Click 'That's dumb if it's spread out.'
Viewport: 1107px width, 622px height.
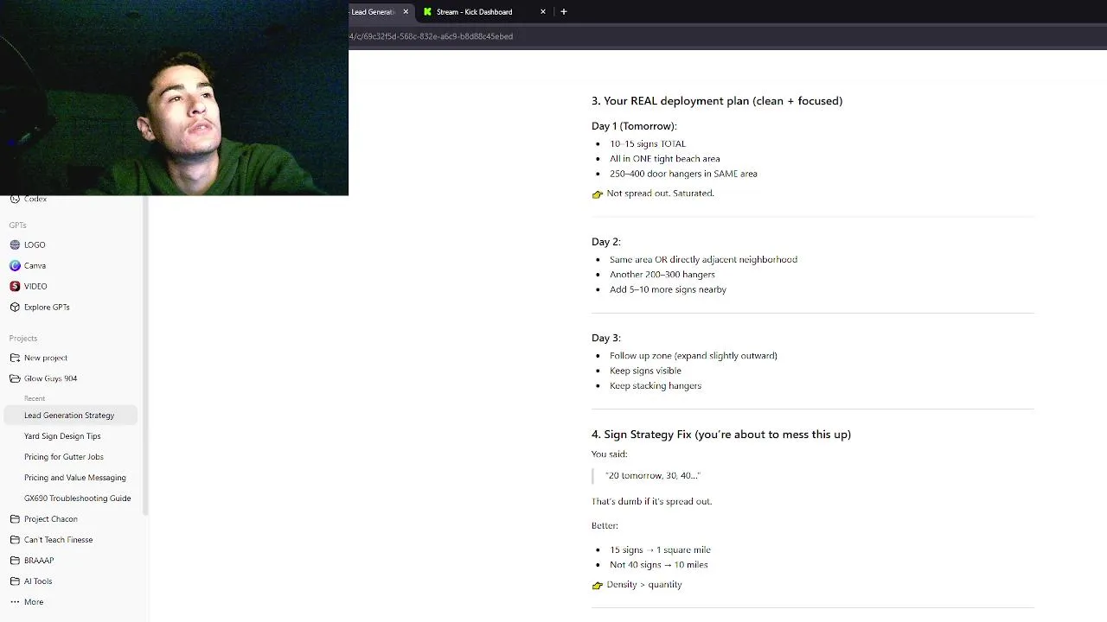651,501
